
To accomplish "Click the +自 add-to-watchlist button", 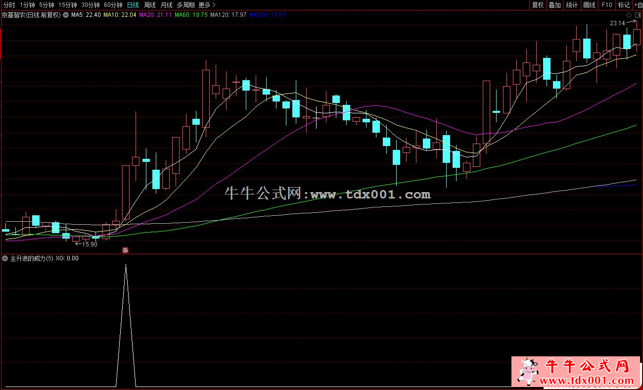I will 638,5.
